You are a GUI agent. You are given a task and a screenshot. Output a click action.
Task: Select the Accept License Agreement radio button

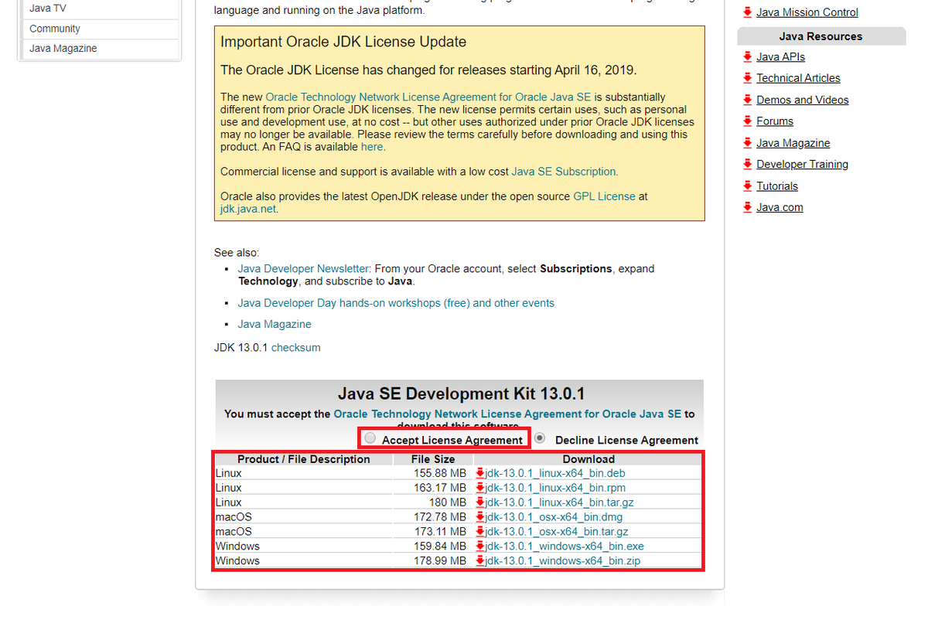pos(370,437)
